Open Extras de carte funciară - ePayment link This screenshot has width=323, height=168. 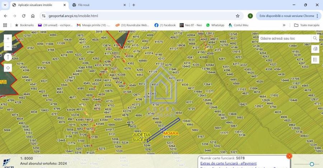[228, 163]
